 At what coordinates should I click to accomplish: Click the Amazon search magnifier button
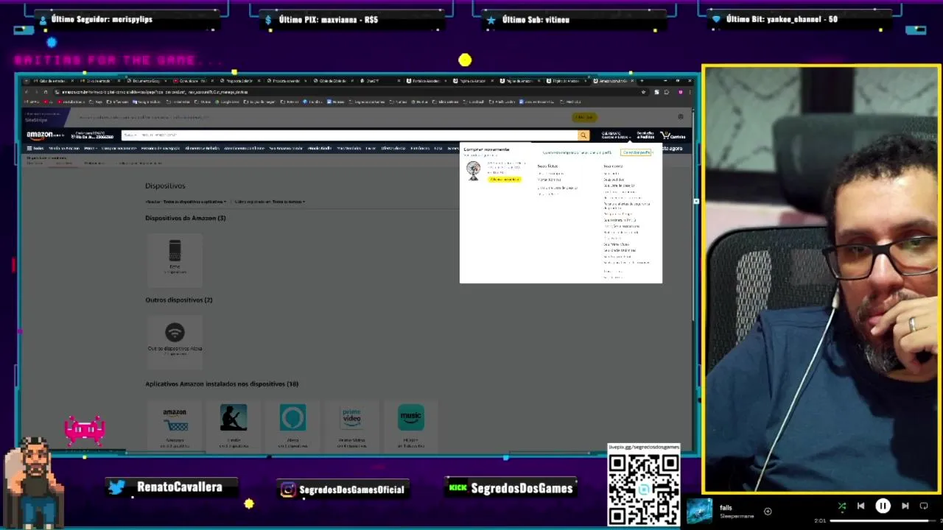(x=583, y=135)
